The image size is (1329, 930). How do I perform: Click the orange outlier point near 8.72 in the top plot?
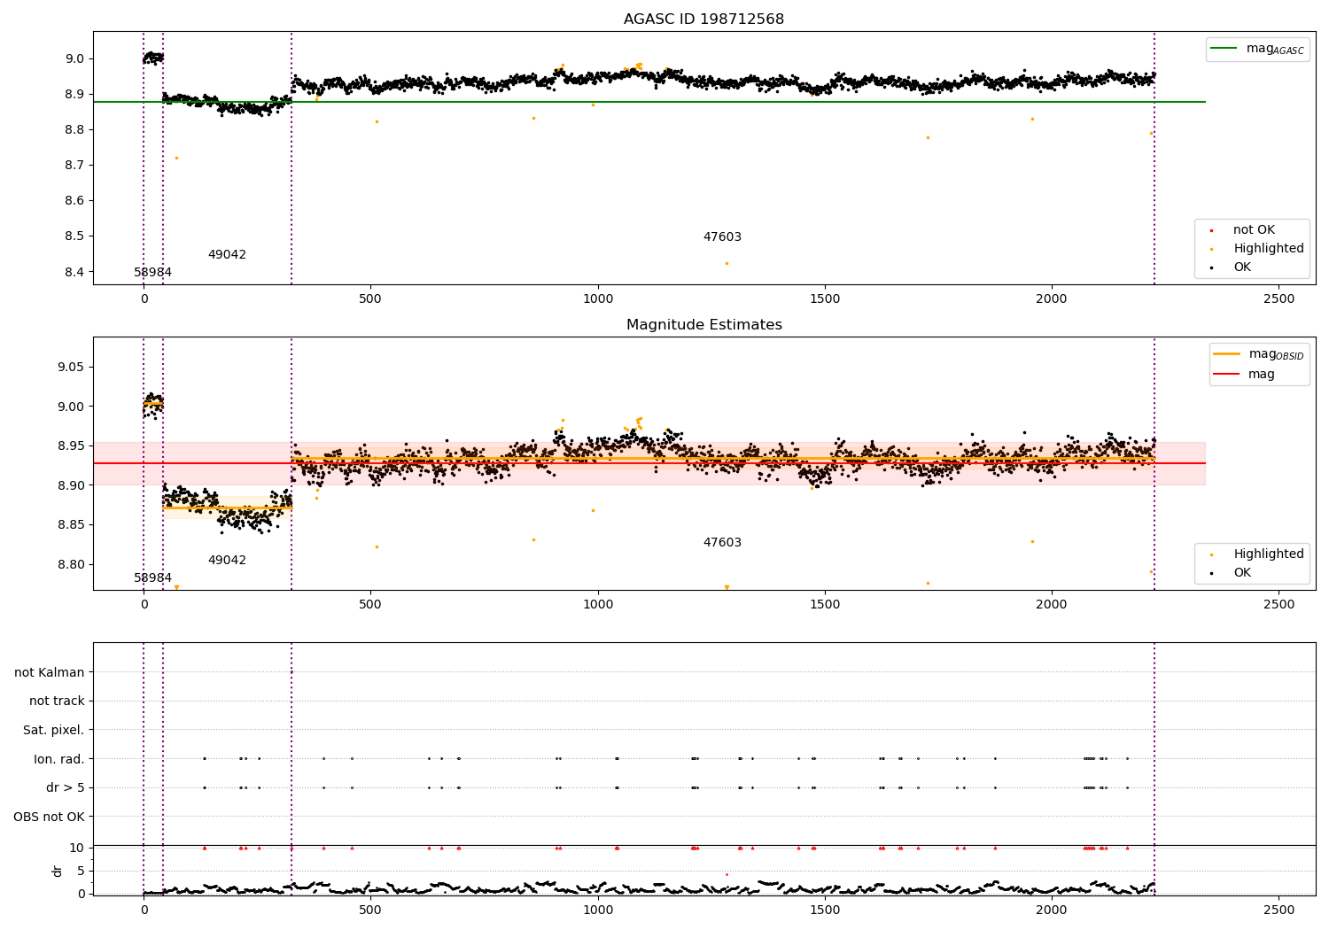[176, 158]
